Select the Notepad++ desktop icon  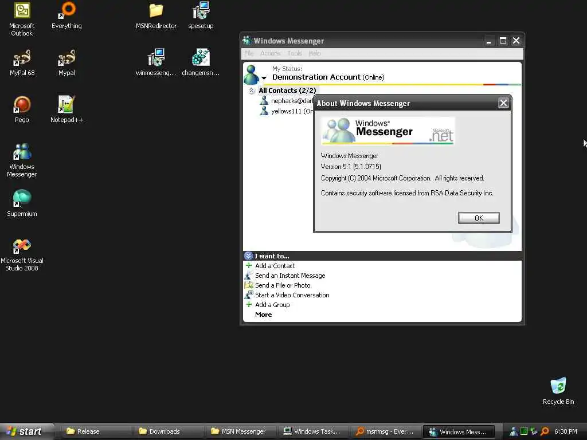[66, 109]
